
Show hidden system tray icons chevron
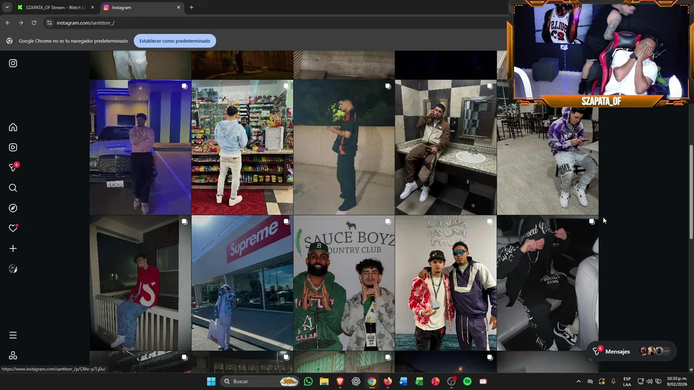[x=578, y=381]
